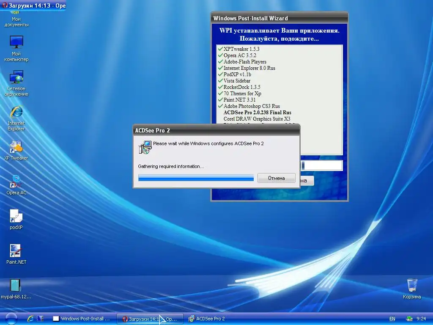This screenshot has height=325, width=433.
Task: Click the Adobe-Flash Players list entry
Action: tap(245, 62)
